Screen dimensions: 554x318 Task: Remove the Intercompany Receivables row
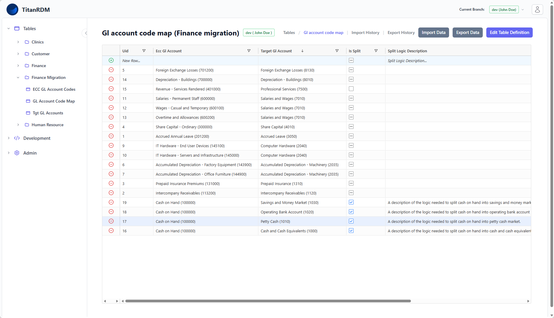[111, 193]
